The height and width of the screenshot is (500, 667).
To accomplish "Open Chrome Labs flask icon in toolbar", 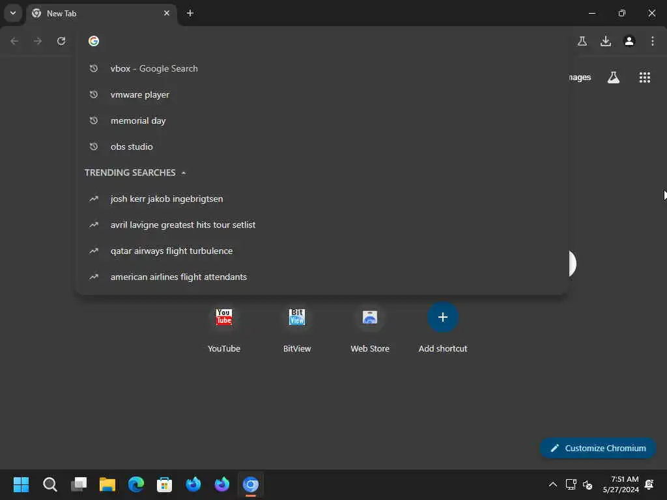I will pos(582,41).
